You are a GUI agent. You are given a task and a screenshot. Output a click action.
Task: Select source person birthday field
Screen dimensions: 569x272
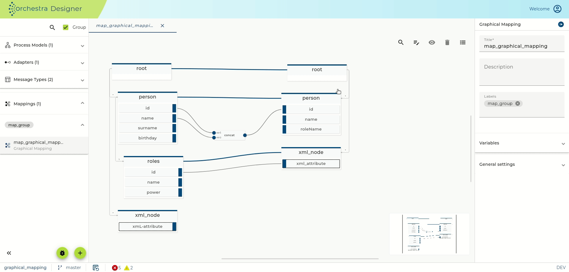point(148,138)
